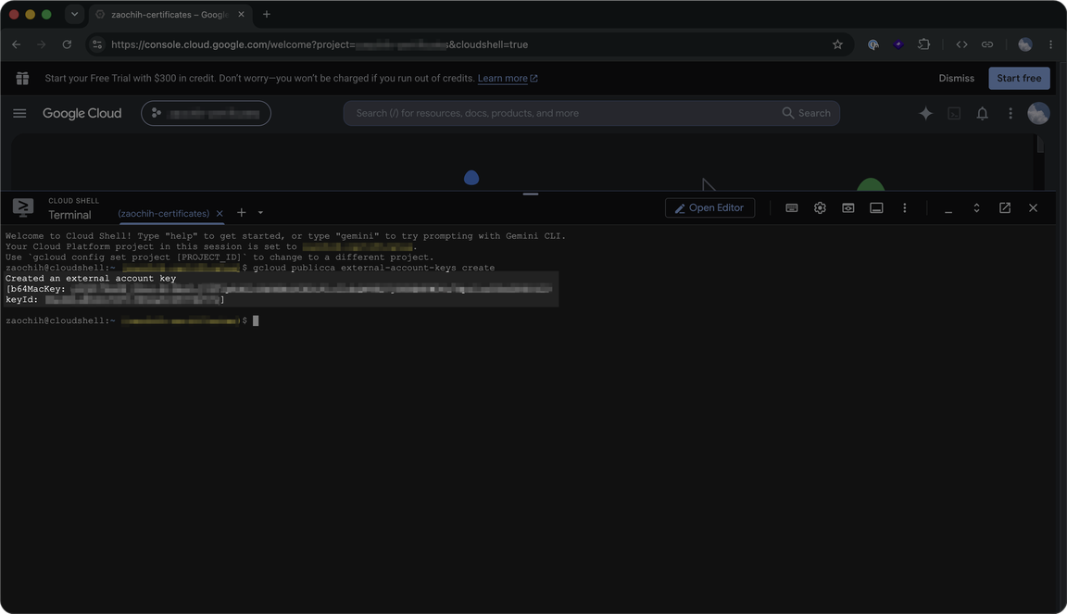Click the 'Created an external account key' line
The width and height of the screenshot is (1067, 614).
pyautogui.click(x=91, y=279)
